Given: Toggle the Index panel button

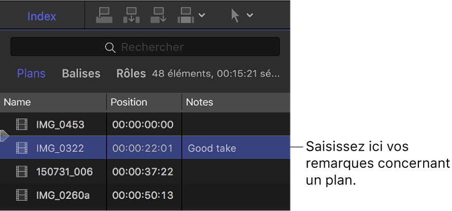Looking at the screenshot, I should click(x=41, y=16).
